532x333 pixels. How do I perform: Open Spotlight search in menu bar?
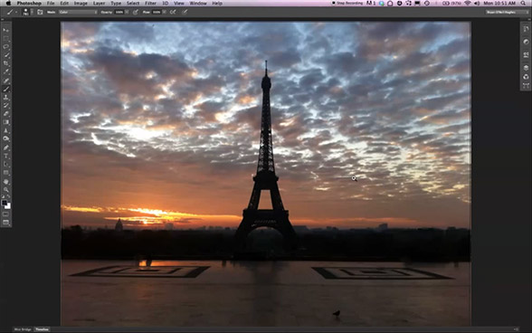coord(524,3)
